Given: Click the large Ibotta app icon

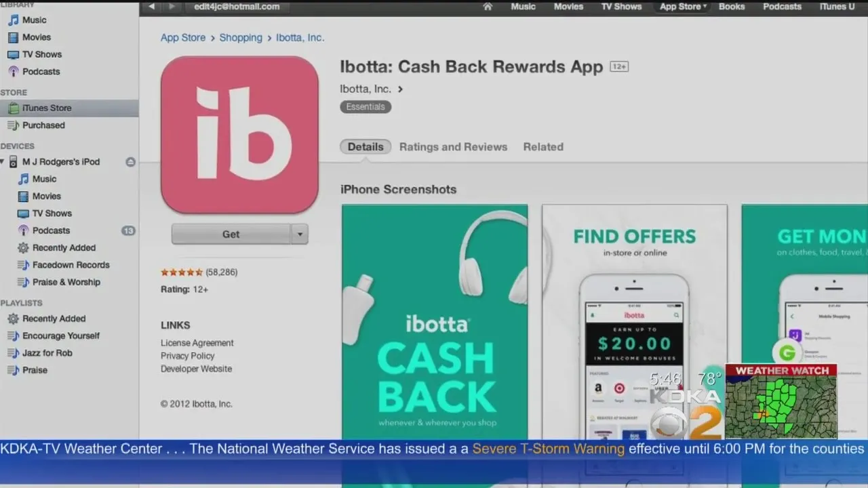Looking at the screenshot, I should point(239,135).
